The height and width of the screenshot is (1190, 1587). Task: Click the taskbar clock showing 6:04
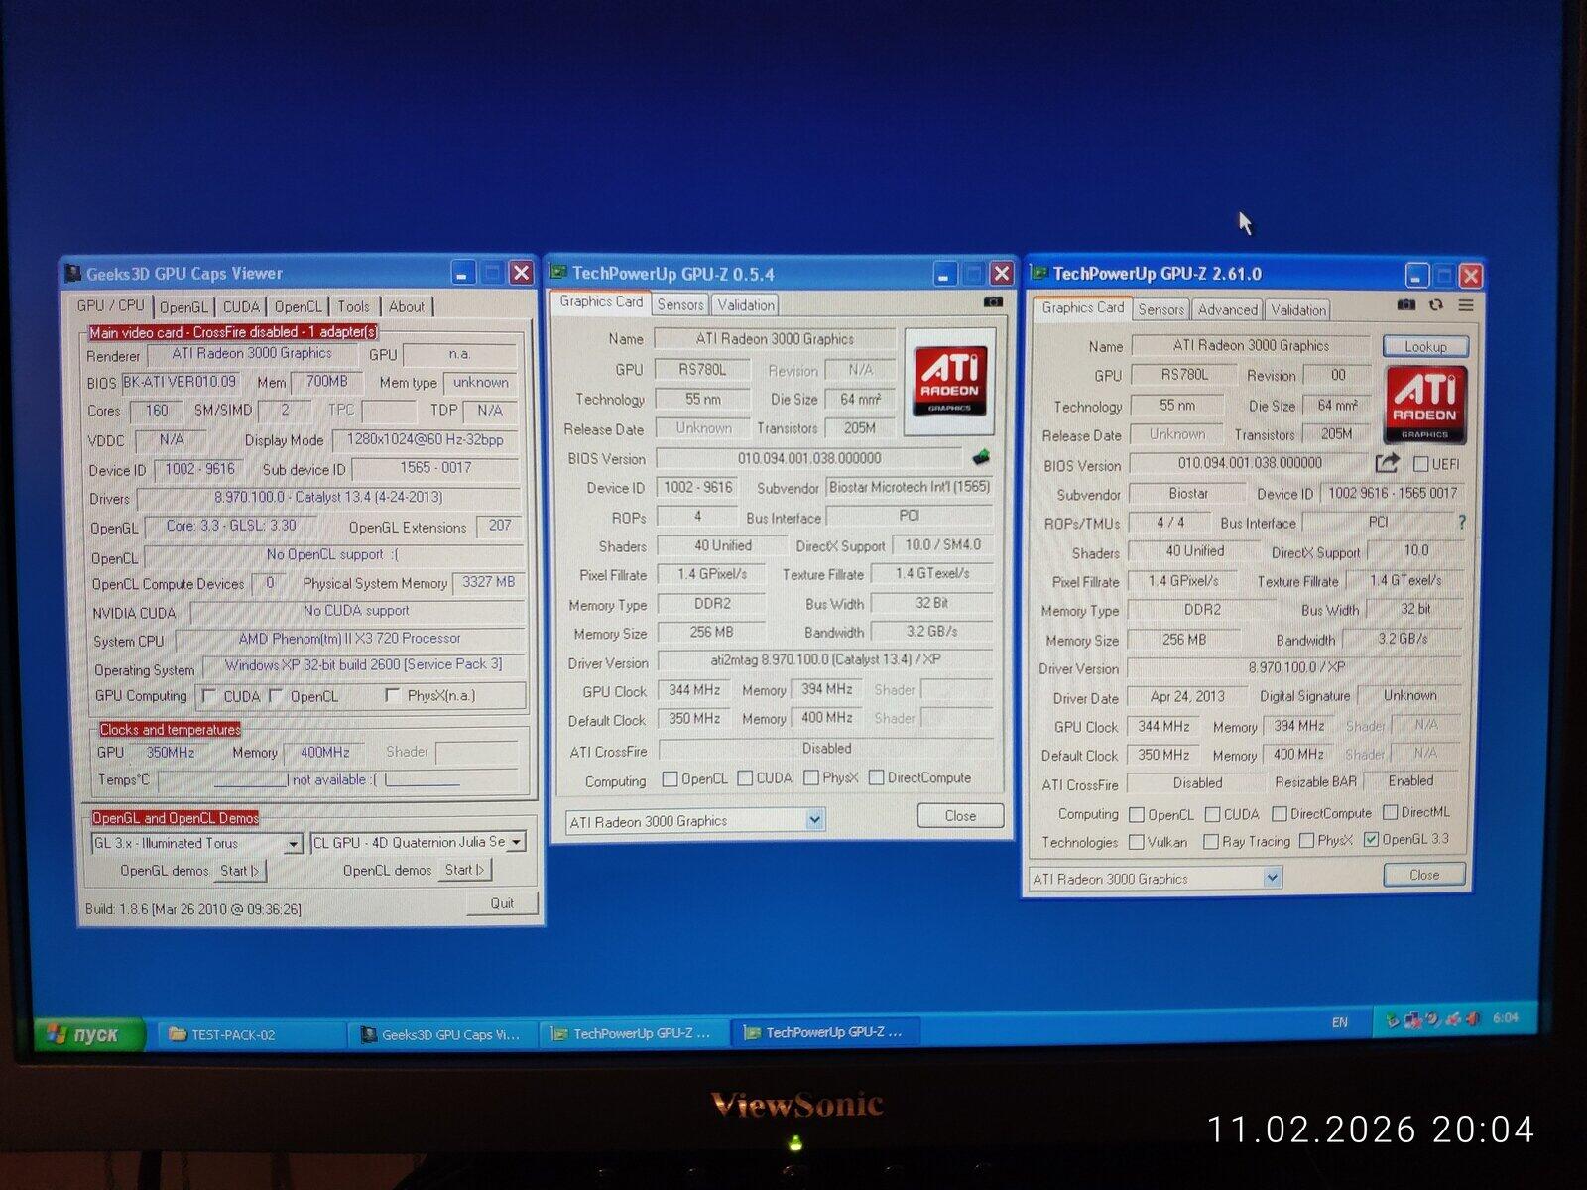click(1505, 1017)
